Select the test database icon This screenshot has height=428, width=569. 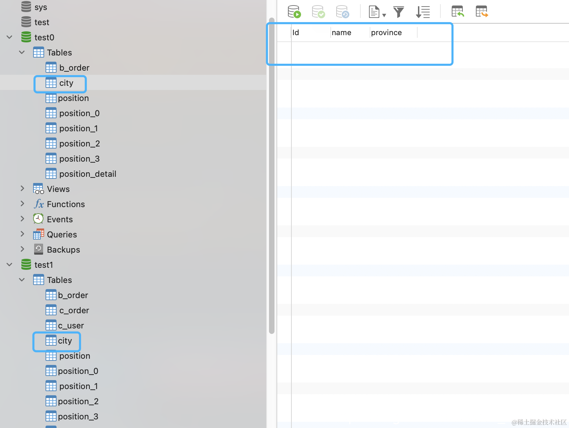point(26,22)
